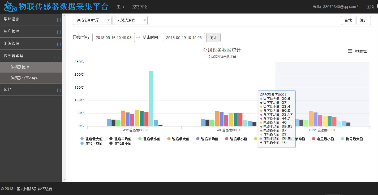Open the 无线温湿度 sensor type dropdown
Screen dimensions: 378x195
130,20
